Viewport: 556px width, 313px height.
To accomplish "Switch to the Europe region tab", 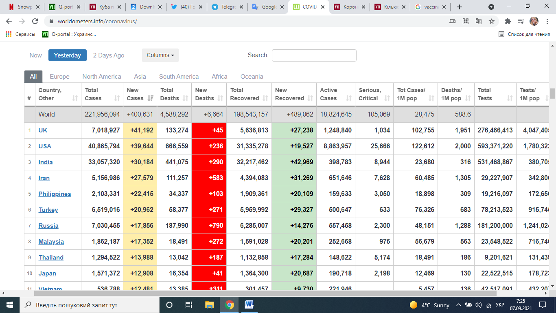I will 59,77.
